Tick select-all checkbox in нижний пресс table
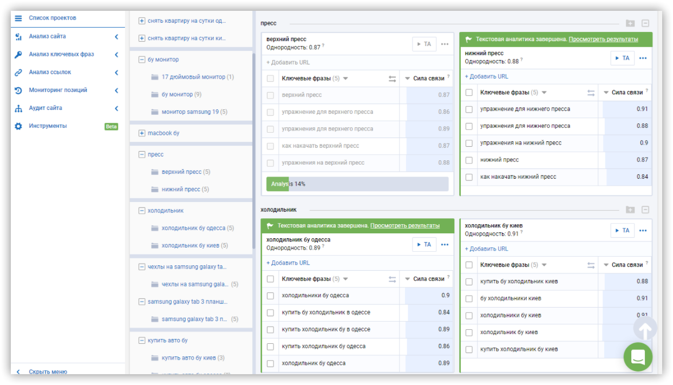 pyautogui.click(x=469, y=93)
